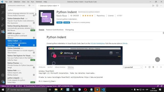Screen dimensions: 164x92
Task: Open gear settings for Python Extended
Action: [x=34, y=53]
